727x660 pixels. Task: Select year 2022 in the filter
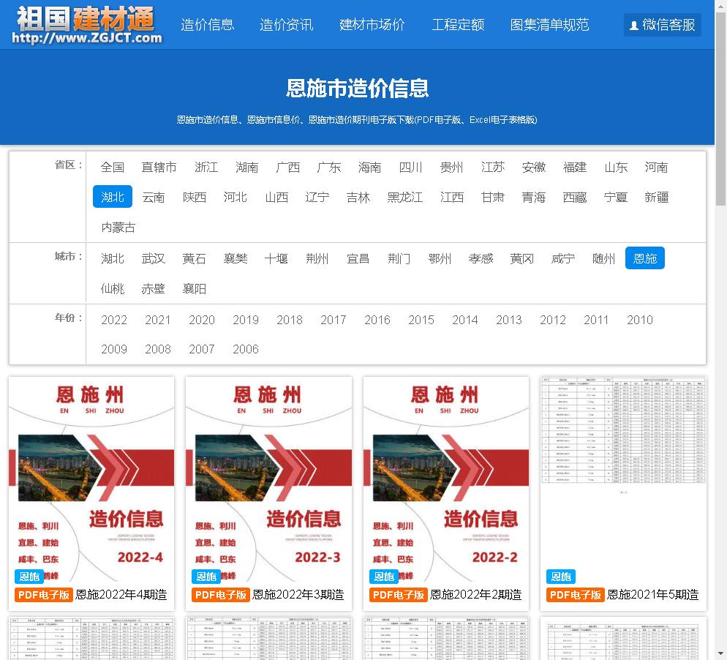(x=114, y=320)
